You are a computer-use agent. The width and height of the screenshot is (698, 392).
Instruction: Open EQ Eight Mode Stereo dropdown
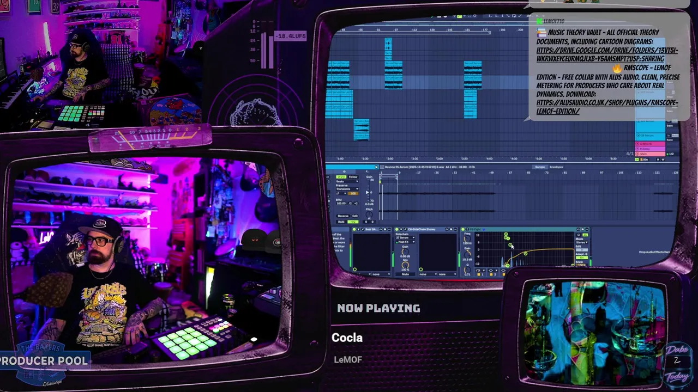point(582,242)
